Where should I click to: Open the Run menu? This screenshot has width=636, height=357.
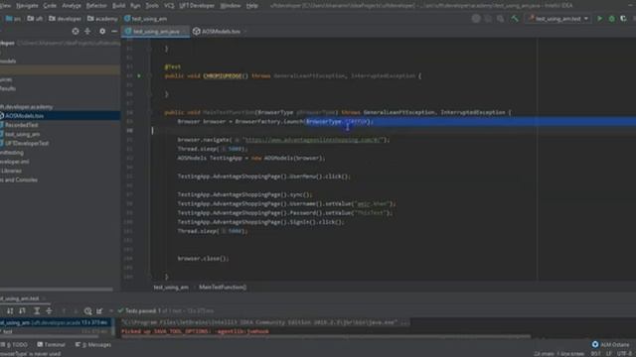click(135, 6)
